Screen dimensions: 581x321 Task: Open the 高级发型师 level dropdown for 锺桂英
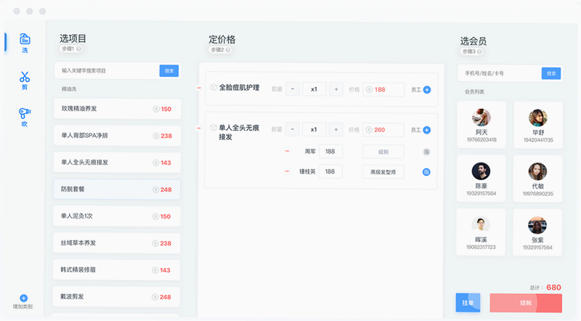383,172
